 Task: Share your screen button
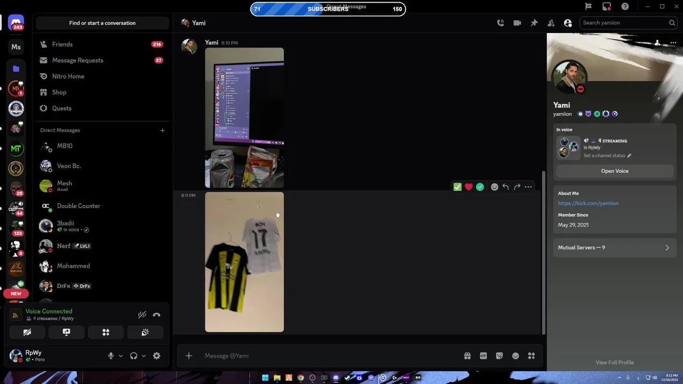(x=66, y=332)
